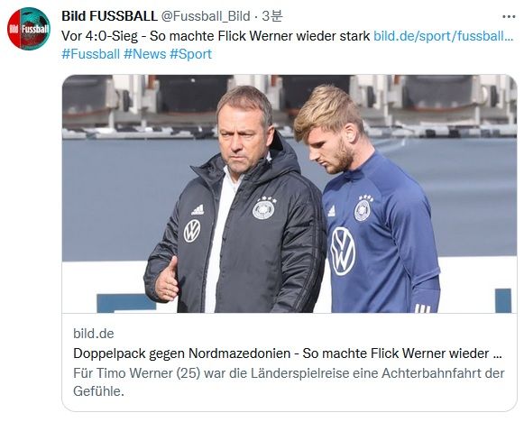The height and width of the screenshot is (422, 524).
Task: Open the Flick and Werner preview image
Action: coord(290,194)
